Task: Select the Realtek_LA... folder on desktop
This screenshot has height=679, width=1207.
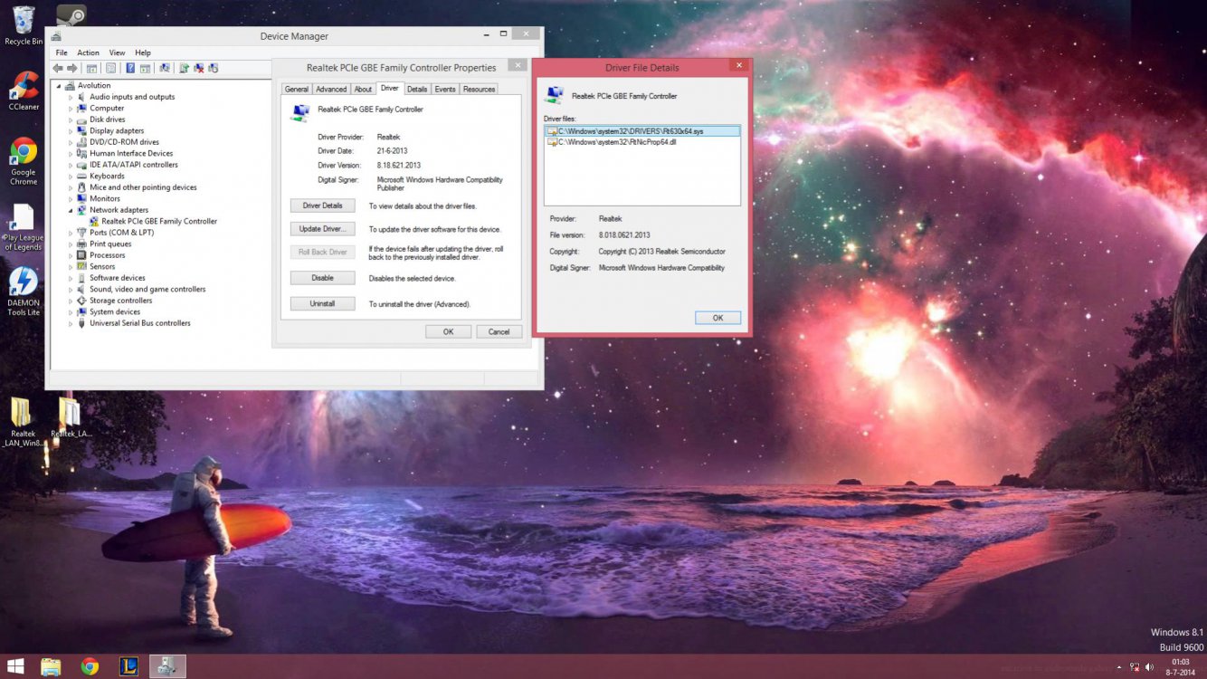Action: pyautogui.click(x=71, y=418)
